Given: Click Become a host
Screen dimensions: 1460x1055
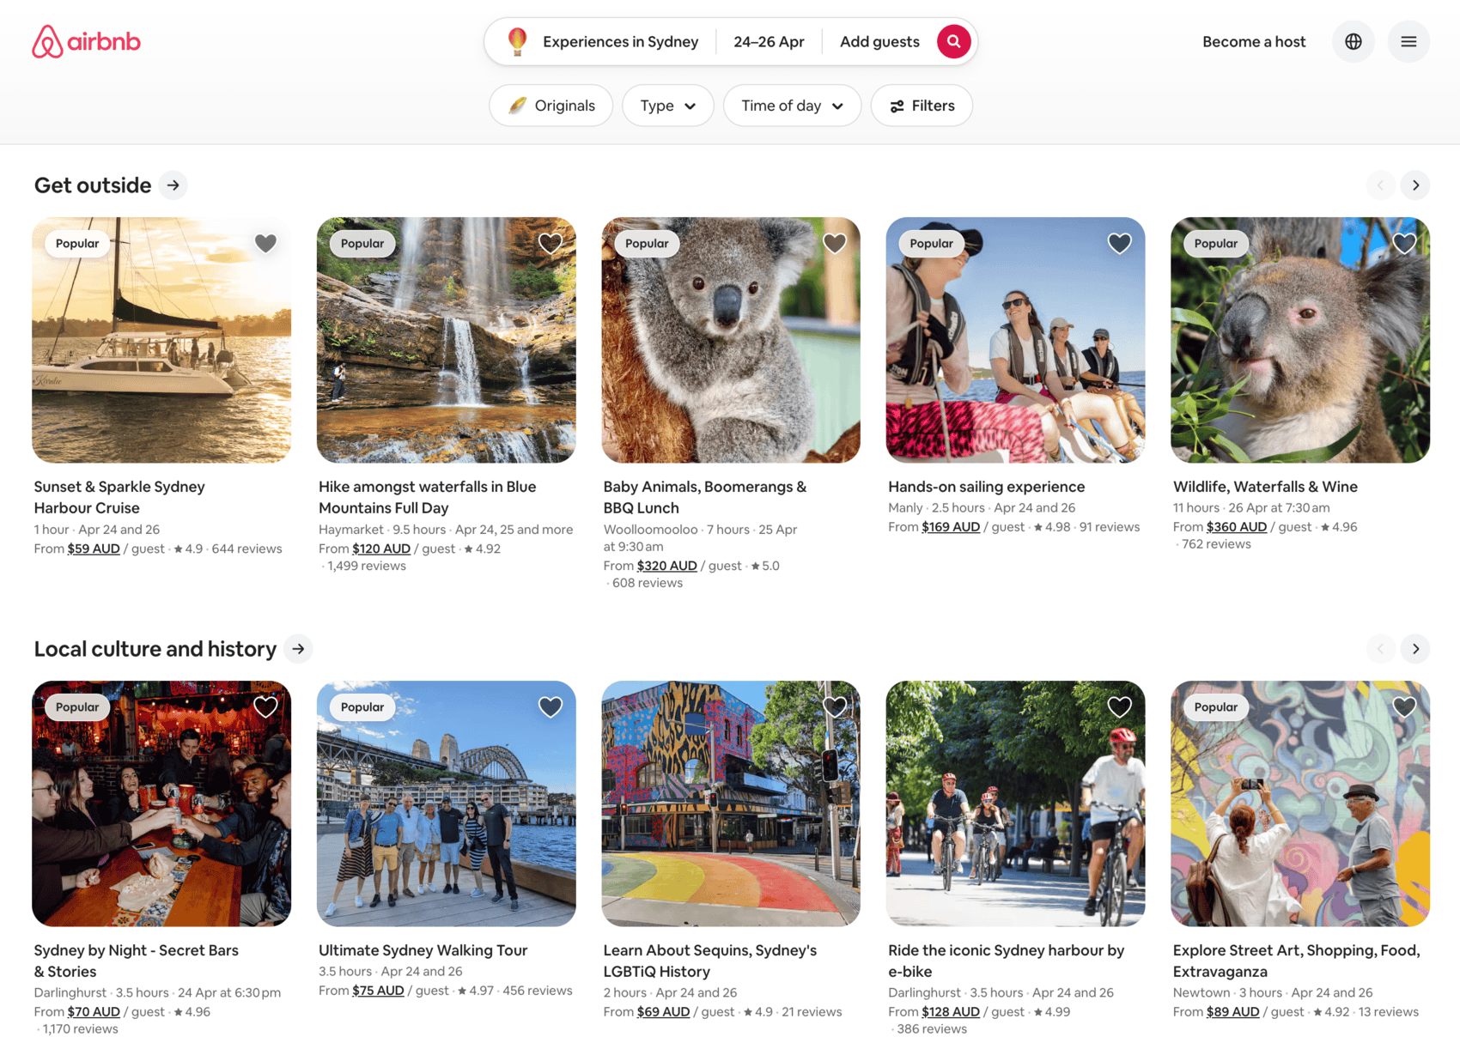Looking at the screenshot, I should [x=1254, y=41].
